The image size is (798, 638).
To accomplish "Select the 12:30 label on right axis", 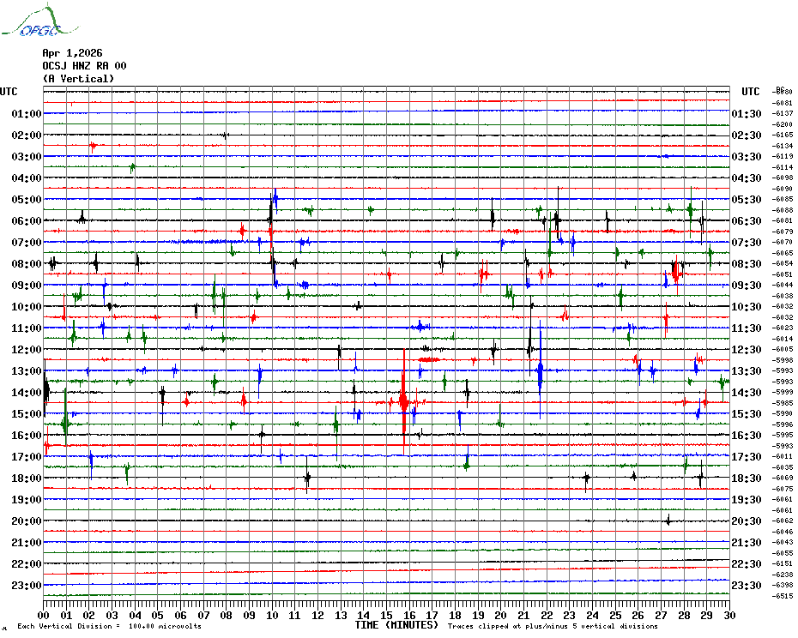I will click(x=745, y=350).
